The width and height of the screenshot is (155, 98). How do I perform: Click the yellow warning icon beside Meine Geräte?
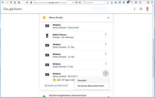(44, 17)
